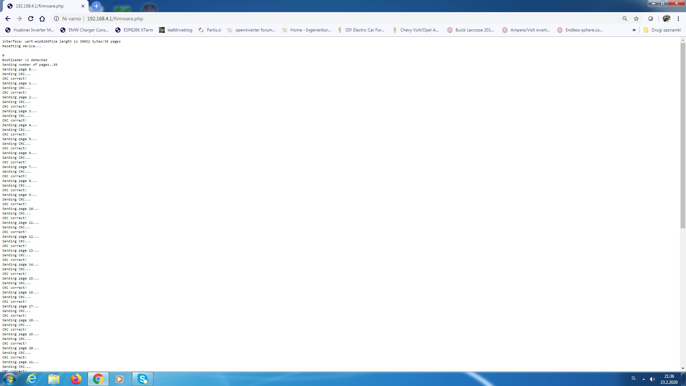Open new tab with plus button
The image size is (686, 386).
pyautogui.click(x=96, y=6)
